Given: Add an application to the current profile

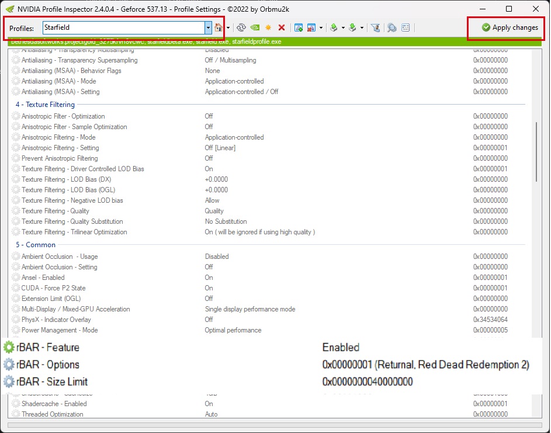Looking at the screenshot, I should (299, 27).
